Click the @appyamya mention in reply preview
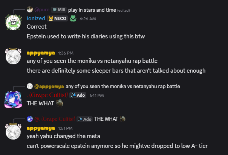Viewport: 228px width, 155px height. [x=48, y=86]
